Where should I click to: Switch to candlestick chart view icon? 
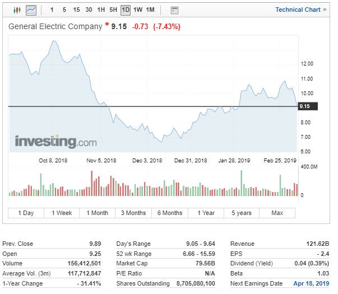point(17,10)
